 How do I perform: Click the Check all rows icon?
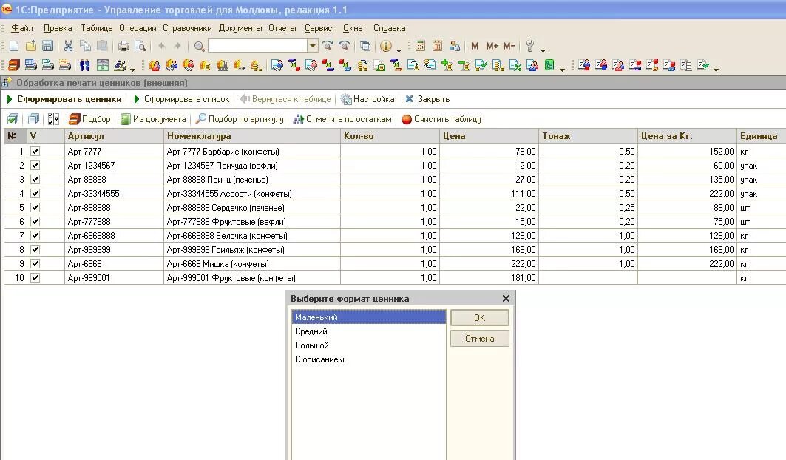click(x=13, y=119)
